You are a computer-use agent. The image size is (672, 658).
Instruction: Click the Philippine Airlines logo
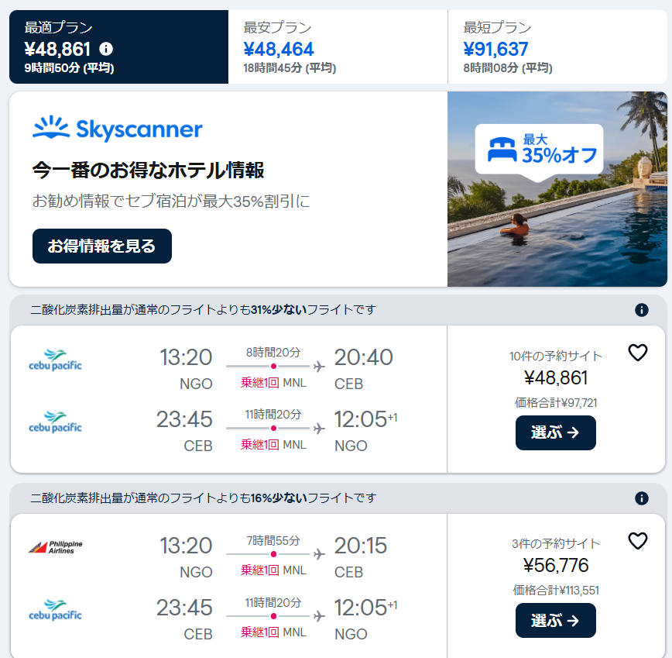(x=55, y=546)
